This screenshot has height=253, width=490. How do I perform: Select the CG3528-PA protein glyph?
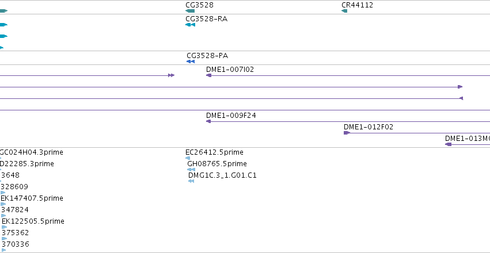pyautogui.click(x=191, y=62)
